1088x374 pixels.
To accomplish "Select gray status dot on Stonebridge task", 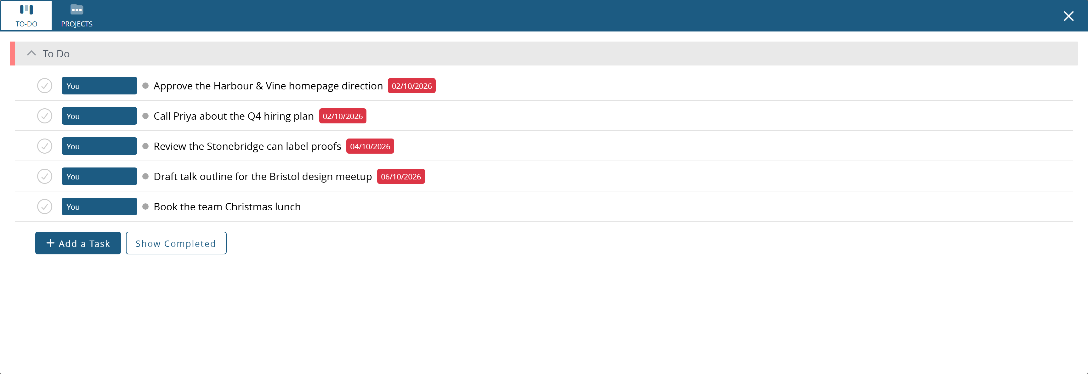I will (145, 146).
